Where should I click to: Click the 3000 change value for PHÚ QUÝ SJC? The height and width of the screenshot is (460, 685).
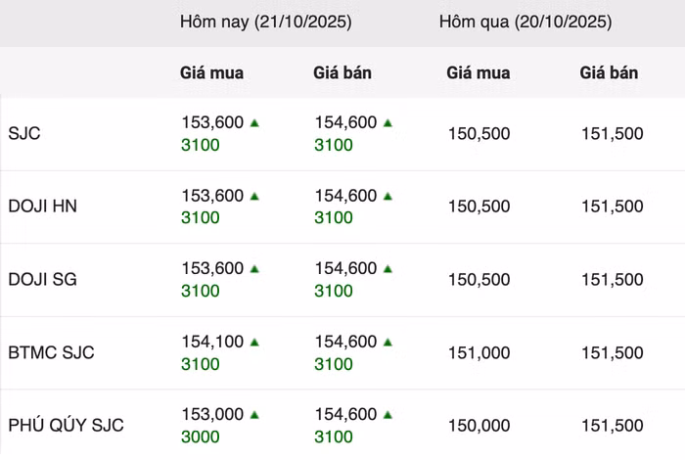[x=201, y=437]
